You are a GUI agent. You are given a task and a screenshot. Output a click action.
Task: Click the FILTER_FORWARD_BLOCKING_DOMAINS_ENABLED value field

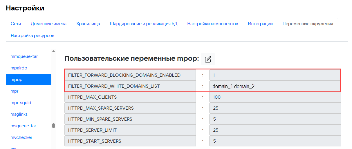pos(274,75)
